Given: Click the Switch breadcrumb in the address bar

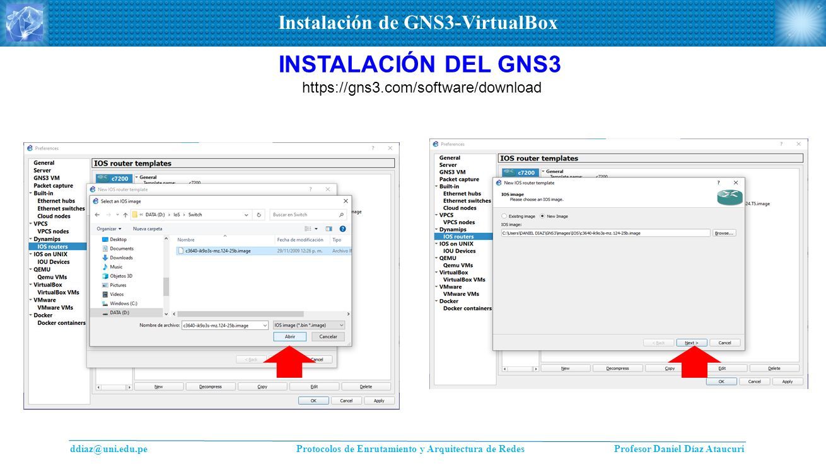Looking at the screenshot, I should point(195,215).
